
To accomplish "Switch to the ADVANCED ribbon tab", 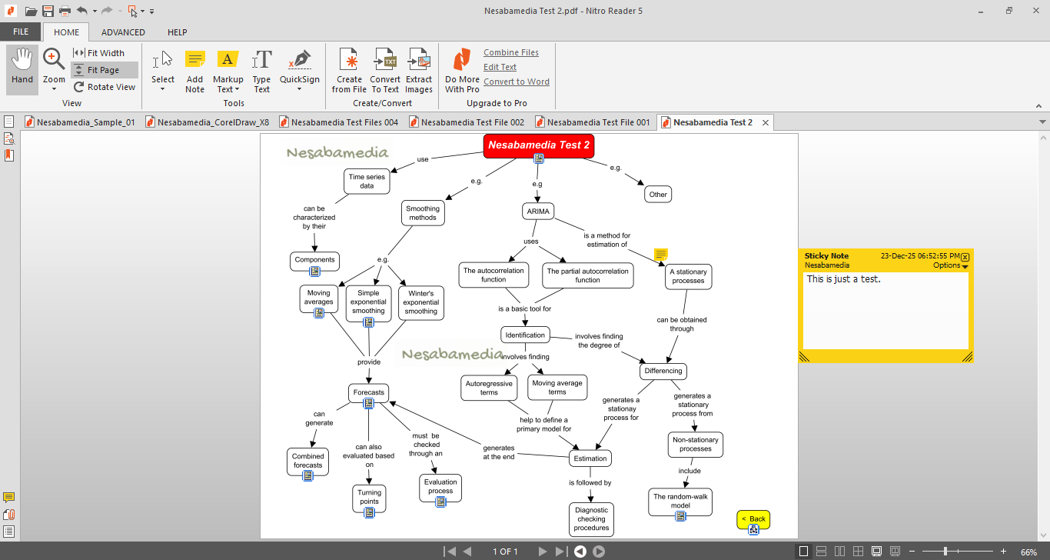I will (x=123, y=32).
